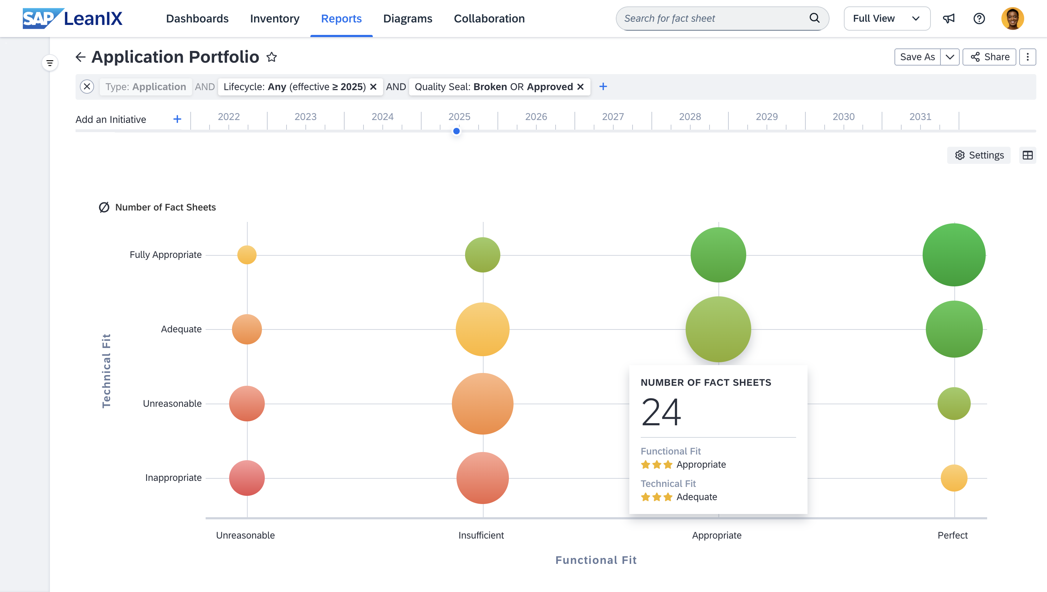Open the filter sidebar panel icon
Viewport: 1047px width, 592px height.
click(x=50, y=63)
